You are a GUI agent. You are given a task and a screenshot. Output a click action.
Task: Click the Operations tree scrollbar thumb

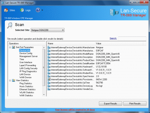[44, 68]
